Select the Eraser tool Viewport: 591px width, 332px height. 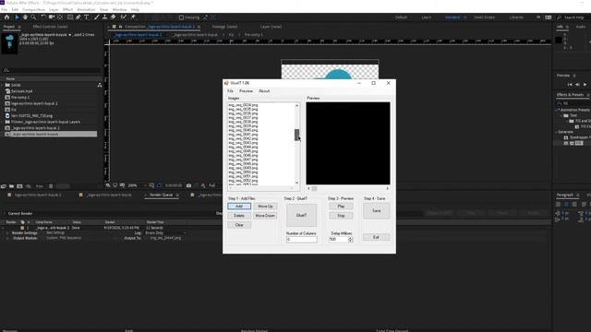(113, 18)
